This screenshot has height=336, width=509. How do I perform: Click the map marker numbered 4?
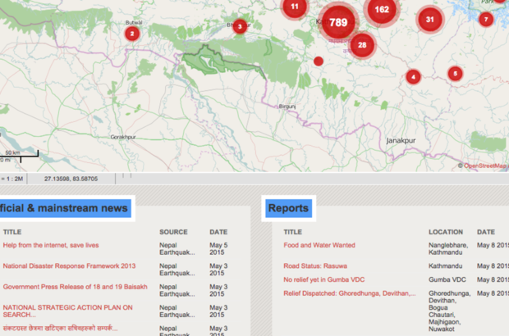(x=413, y=77)
